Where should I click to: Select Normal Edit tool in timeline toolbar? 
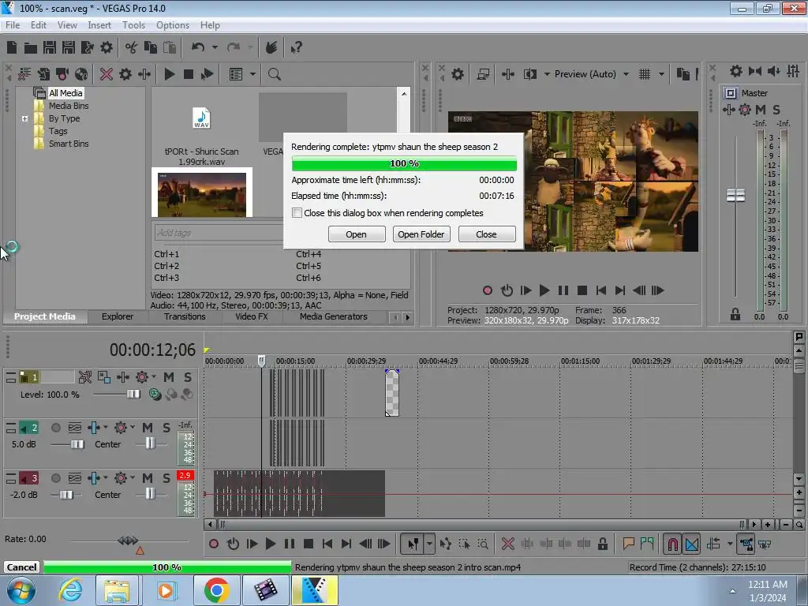[x=413, y=544]
